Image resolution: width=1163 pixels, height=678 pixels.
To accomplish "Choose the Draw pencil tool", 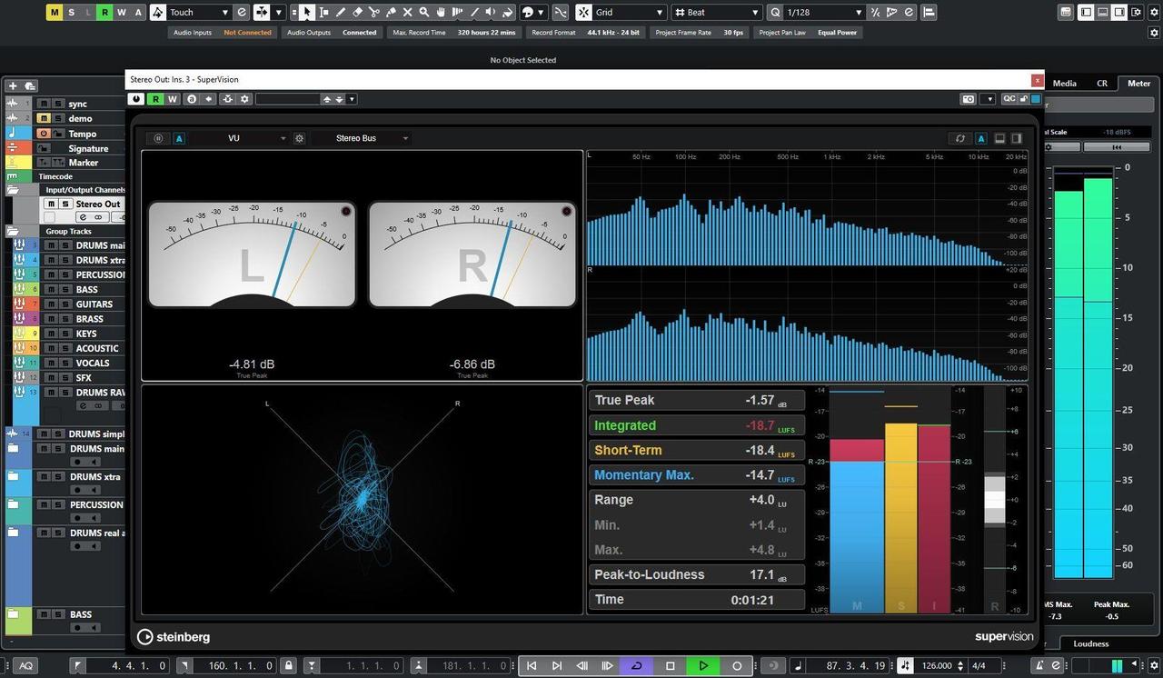I will (341, 13).
